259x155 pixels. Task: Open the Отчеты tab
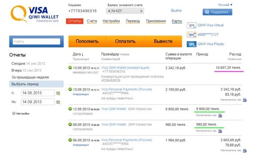(x=75, y=21)
